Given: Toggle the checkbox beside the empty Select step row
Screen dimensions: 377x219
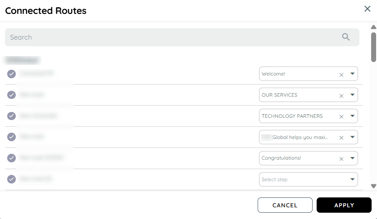Looking at the screenshot, I should 12,179.
